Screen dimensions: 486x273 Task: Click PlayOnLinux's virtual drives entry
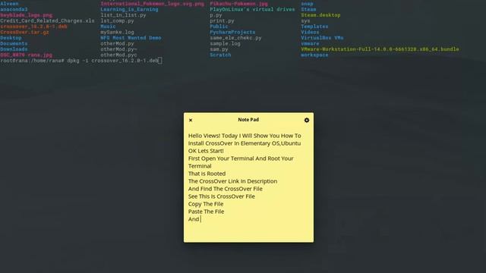pyautogui.click(x=252, y=10)
